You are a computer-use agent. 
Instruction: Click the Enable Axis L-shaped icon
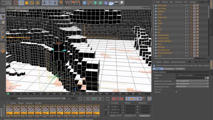[3, 45]
